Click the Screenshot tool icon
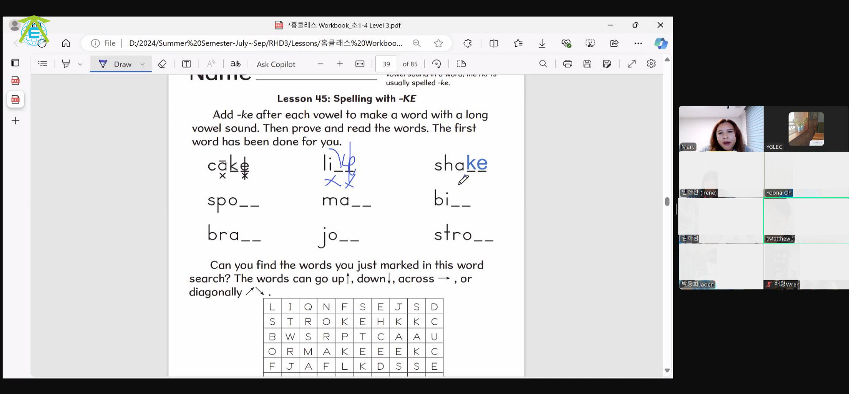Screen dimensions: 849x394 (590, 43)
